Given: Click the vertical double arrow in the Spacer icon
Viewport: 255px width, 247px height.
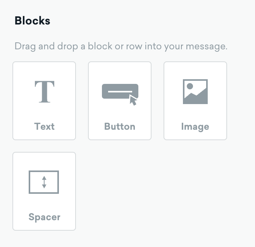Looking at the screenshot, I should (x=44, y=182).
